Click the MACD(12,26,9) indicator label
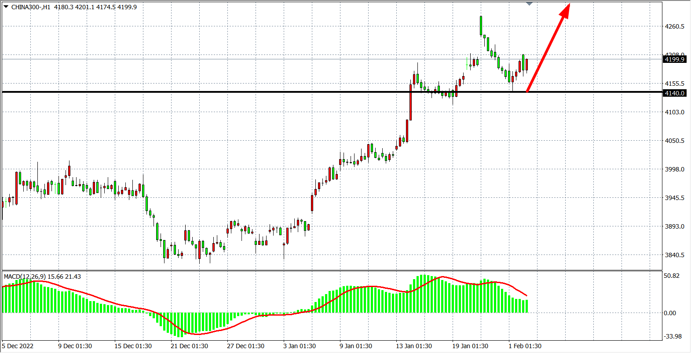This screenshot has height=353, width=691. (x=24, y=277)
